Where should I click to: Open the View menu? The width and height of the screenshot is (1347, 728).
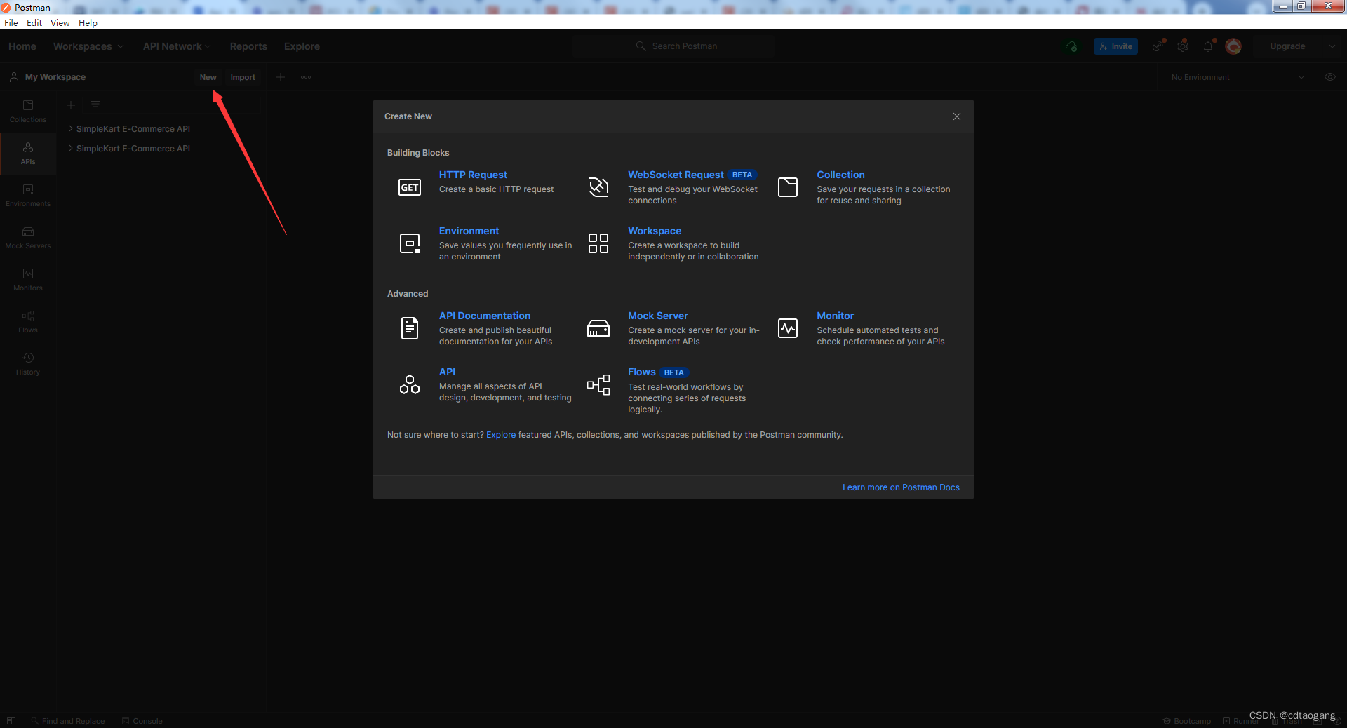point(60,23)
